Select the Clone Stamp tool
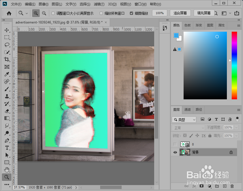This screenshot has height=191, width=243. click(x=7, y=96)
